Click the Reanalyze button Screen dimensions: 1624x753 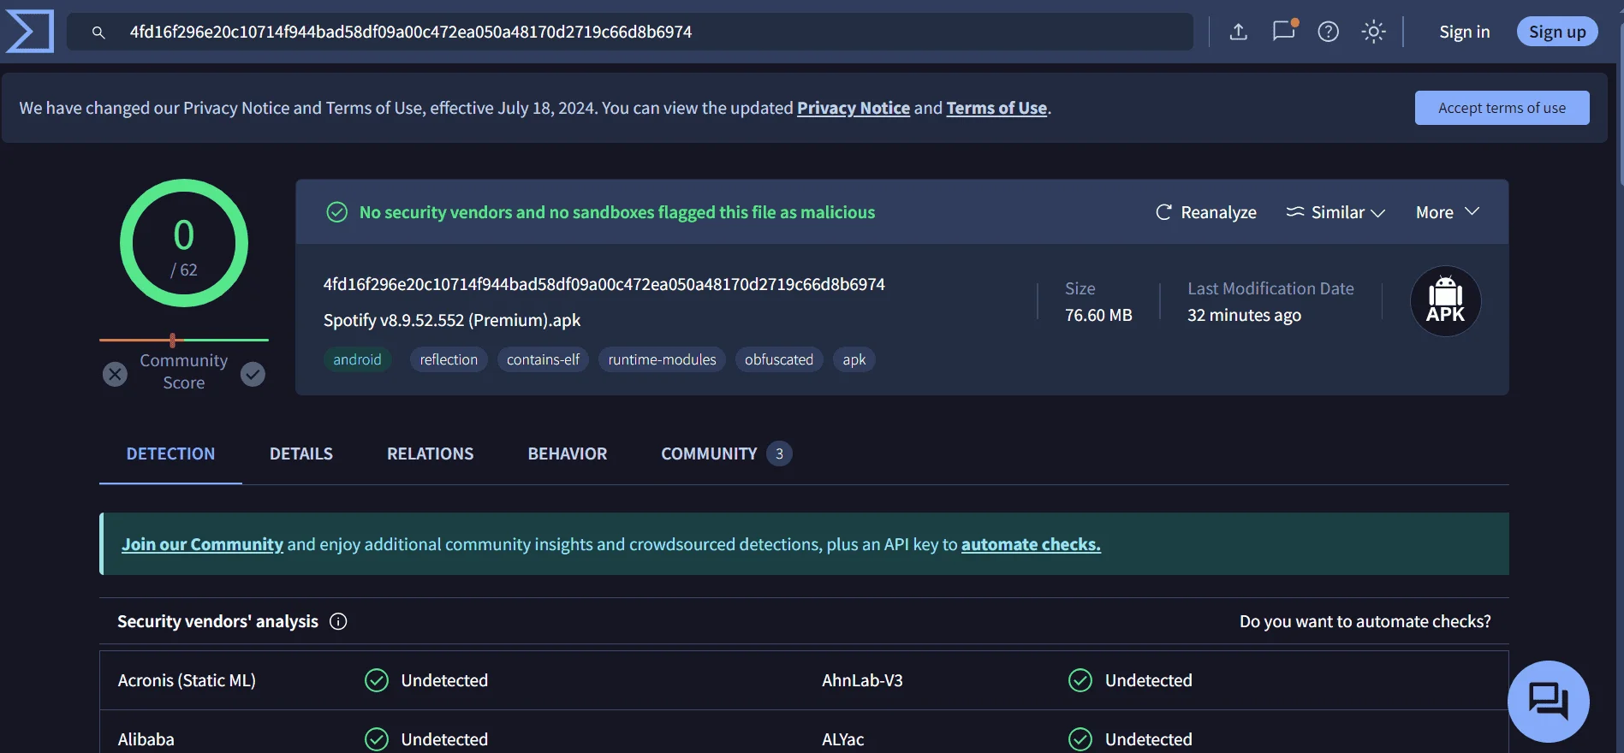1206,212
